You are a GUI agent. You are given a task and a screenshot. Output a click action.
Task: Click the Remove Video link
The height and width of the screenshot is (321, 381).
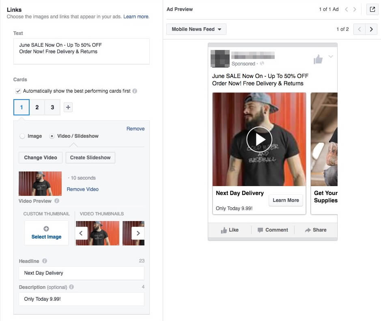pyautogui.click(x=83, y=189)
